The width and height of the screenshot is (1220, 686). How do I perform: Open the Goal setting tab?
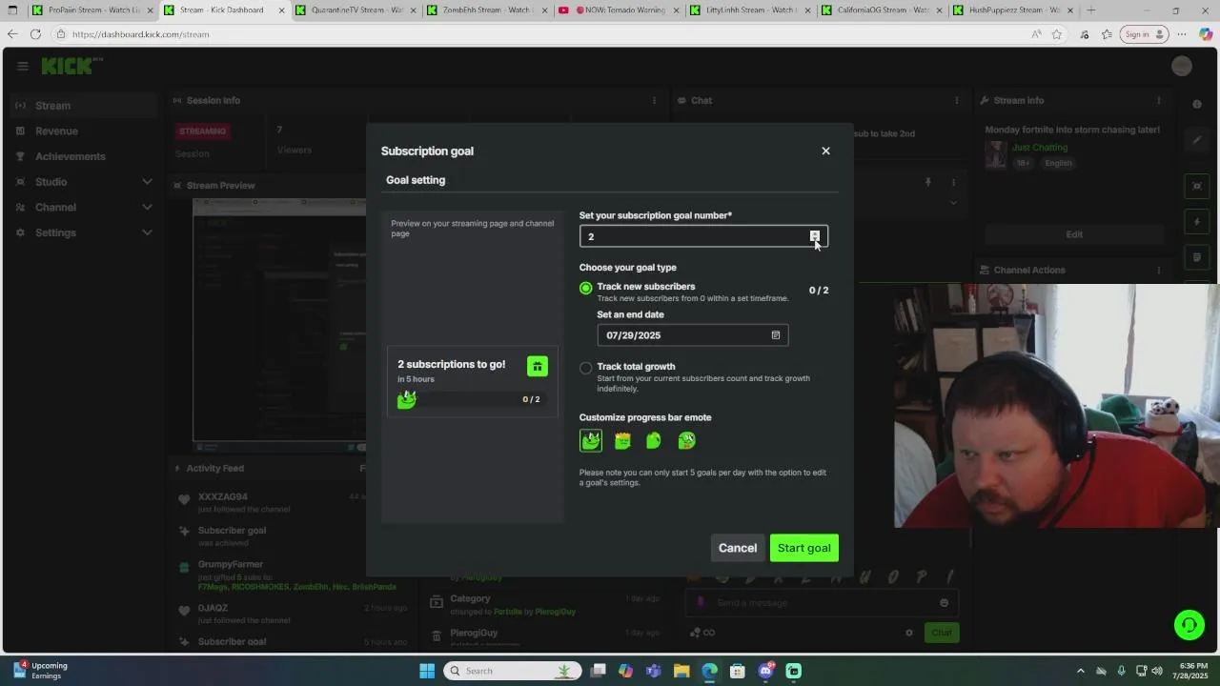[416, 180]
